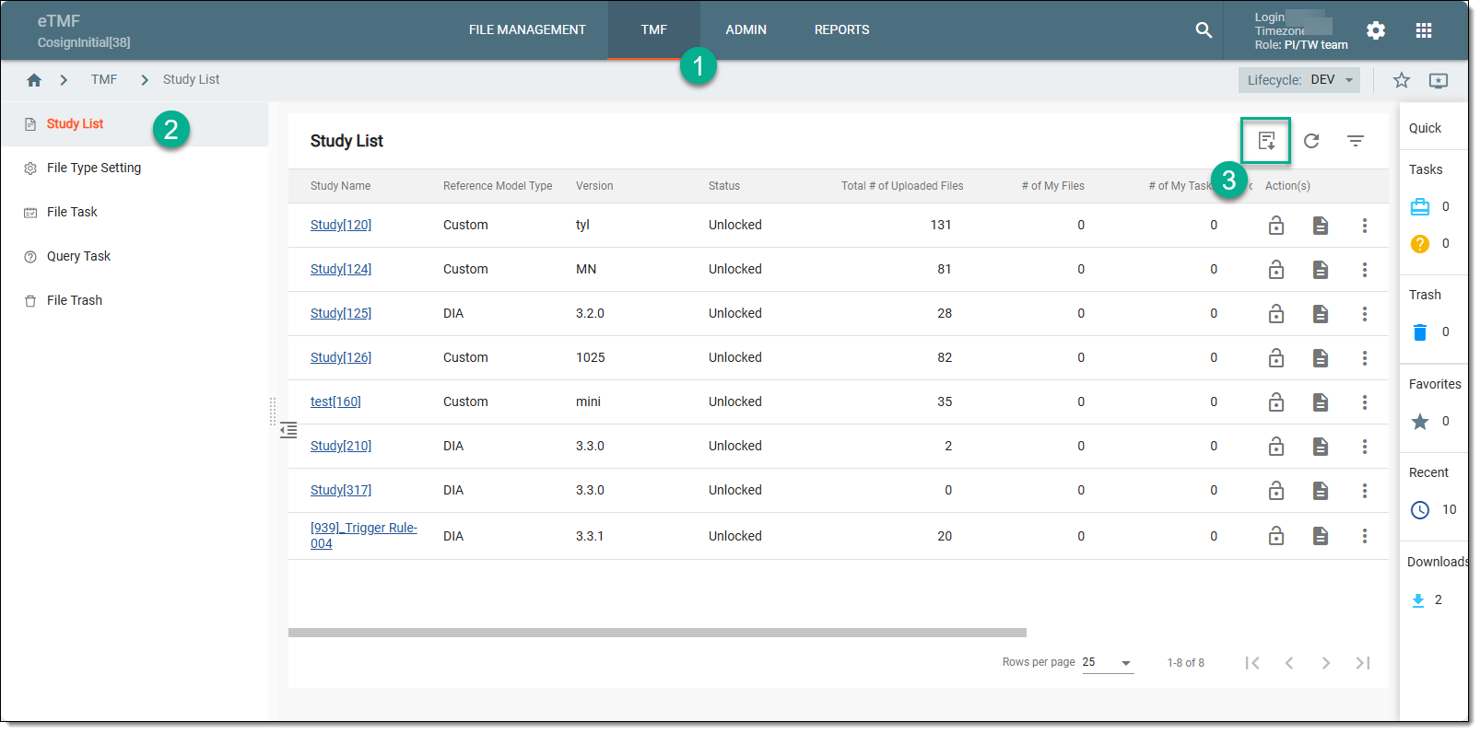Select Study List in sidebar
The height and width of the screenshot is (733, 1480).
click(x=135, y=124)
